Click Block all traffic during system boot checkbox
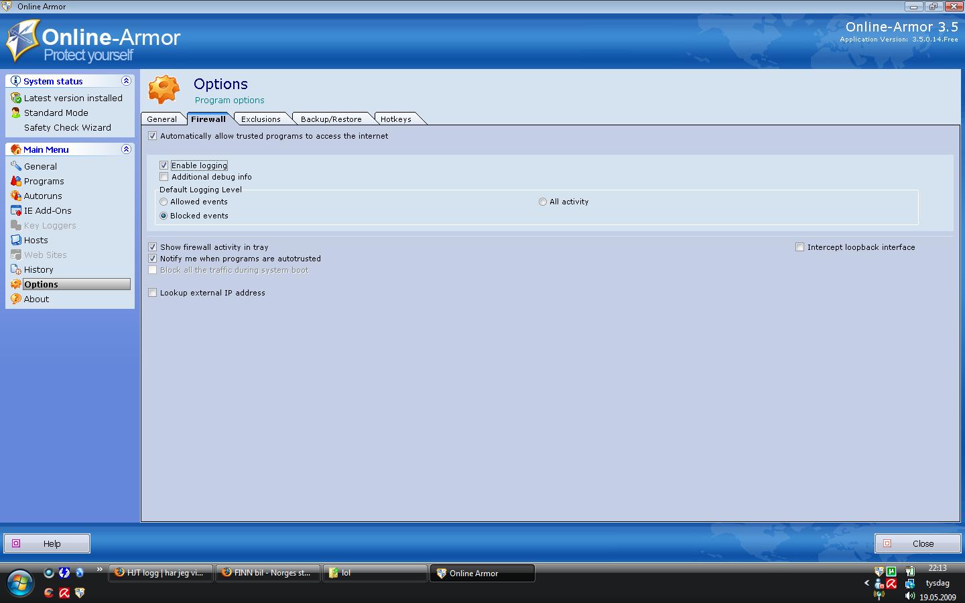The width and height of the screenshot is (965, 603). 153,270
